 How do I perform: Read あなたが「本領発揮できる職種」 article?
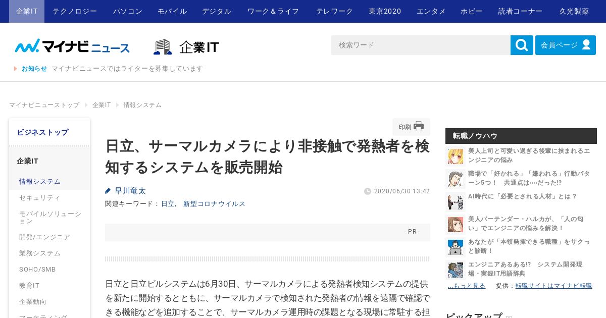(529, 246)
